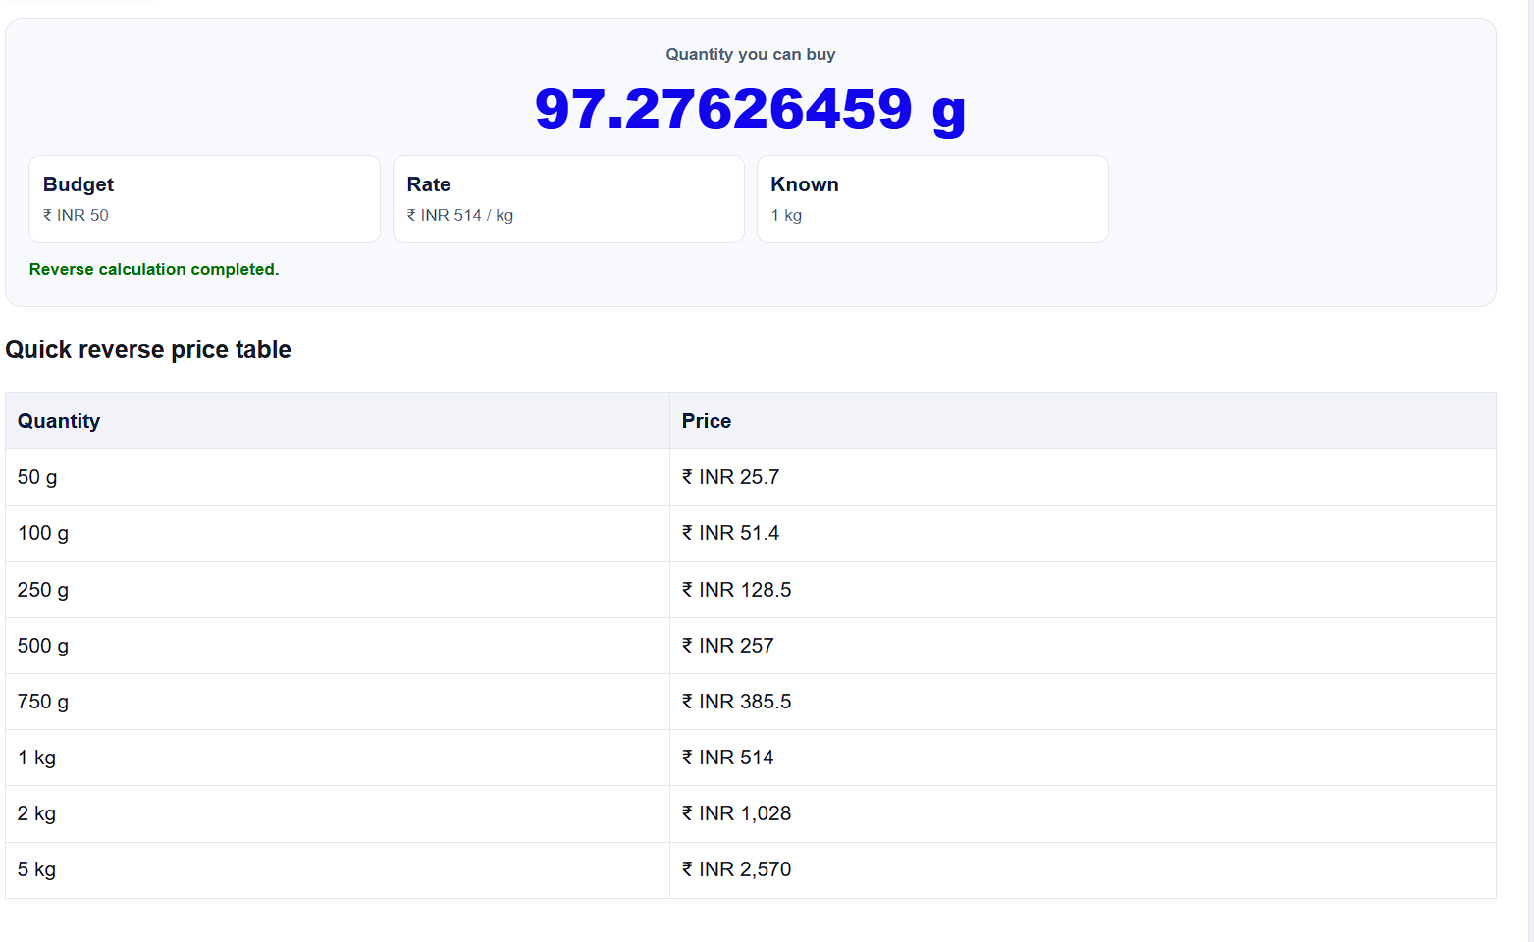Select the 500 g quantity cell
Screen dimensions: 1534x942
point(338,646)
